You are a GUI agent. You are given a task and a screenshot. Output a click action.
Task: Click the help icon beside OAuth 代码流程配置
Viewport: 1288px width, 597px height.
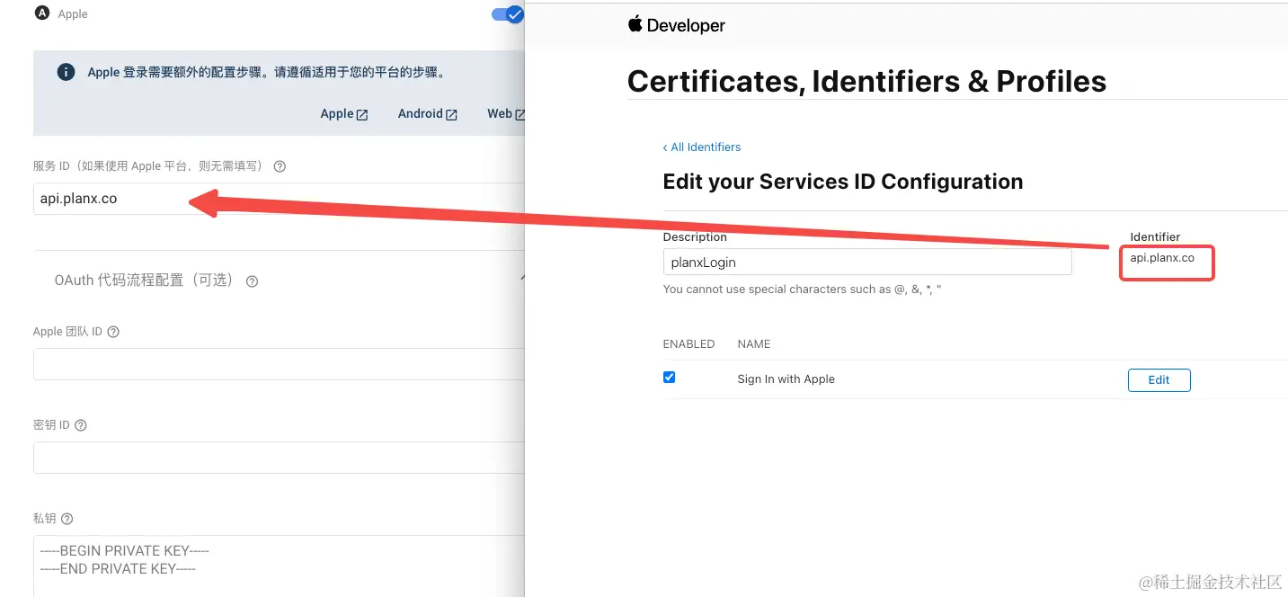coord(253,281)
